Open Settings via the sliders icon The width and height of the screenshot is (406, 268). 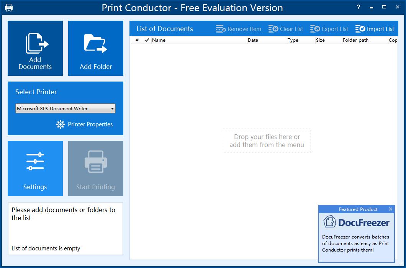[35, 161]
